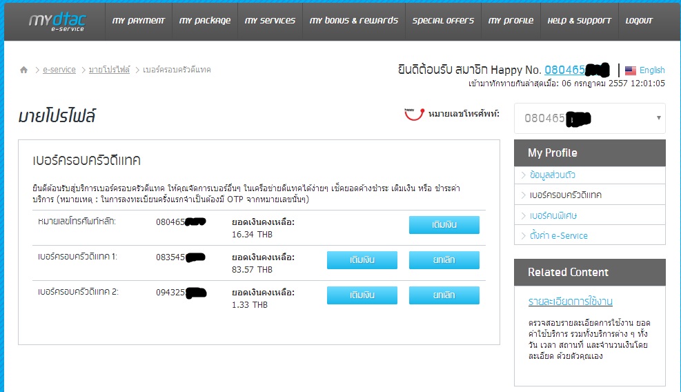Open ตั้งค่า e-Service sidebar item
Screen dimensions: 681x392
point(558,235)
